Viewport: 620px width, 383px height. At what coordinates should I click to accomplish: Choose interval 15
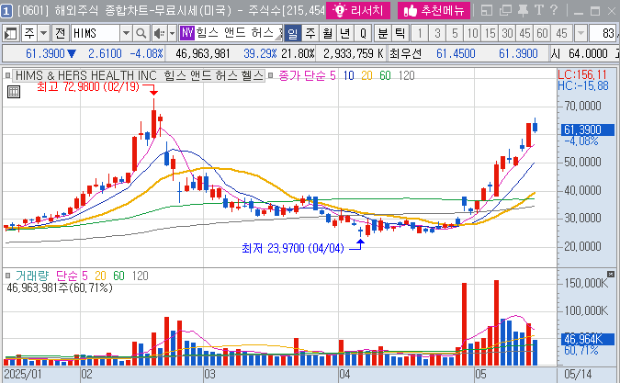pos(490,34)
